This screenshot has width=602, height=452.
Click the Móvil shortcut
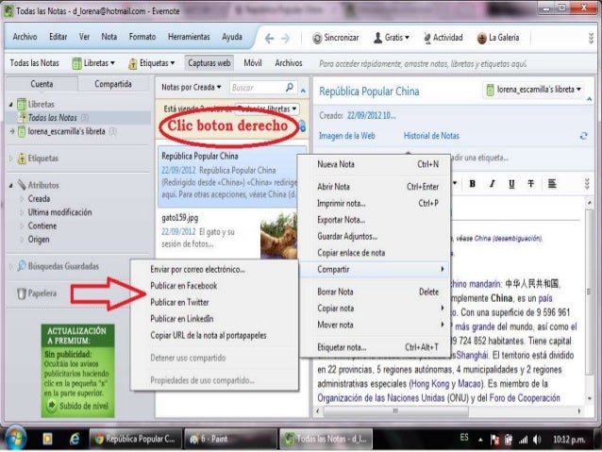[x=253, y=63]
